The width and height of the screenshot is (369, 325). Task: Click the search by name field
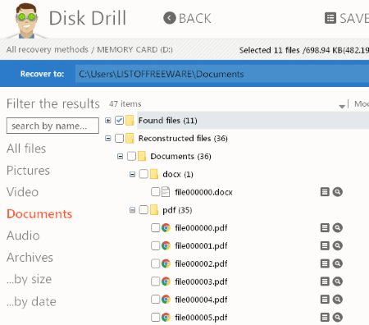(x=52, y=126)
